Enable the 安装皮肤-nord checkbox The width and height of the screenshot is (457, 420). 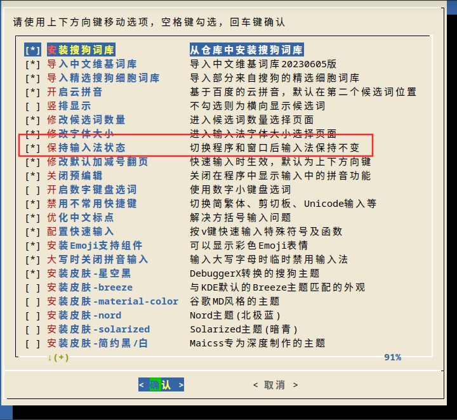click(32, 316)
